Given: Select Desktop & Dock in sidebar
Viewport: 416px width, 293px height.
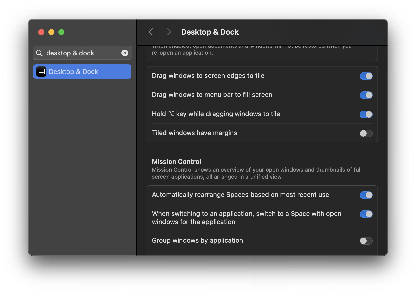Looking at the screenshot, I should pos(82,72).
